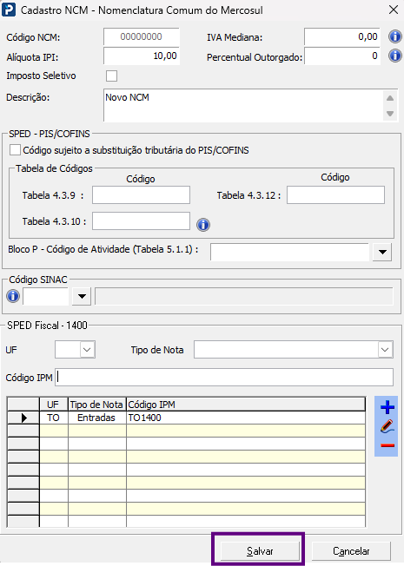Open the Bloco P Código de Atividade dropdown
The width and height of the screenshot is (404, 566).
click(382, 252)
